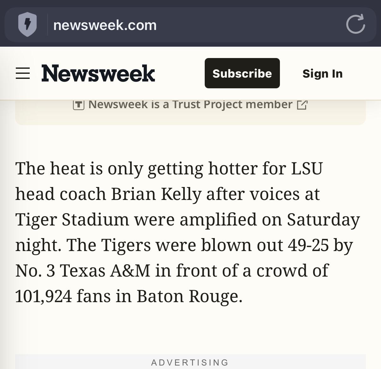
Task: Open the Sign In link
Action: [322, 73]
